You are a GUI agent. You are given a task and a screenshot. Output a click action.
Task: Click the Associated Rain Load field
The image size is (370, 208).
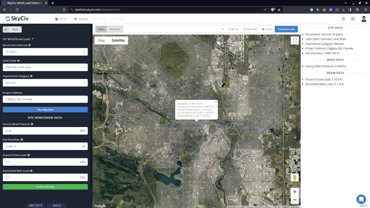[x=40, y=177]
